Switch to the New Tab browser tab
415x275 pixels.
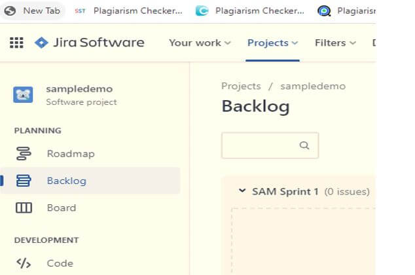35,10
